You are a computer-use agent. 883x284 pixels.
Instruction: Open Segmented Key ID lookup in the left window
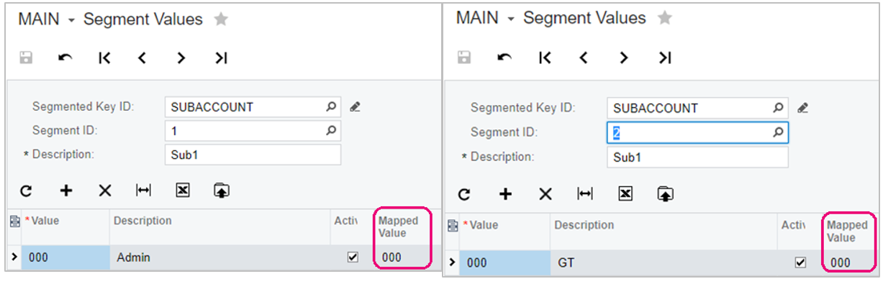[330, 106]
